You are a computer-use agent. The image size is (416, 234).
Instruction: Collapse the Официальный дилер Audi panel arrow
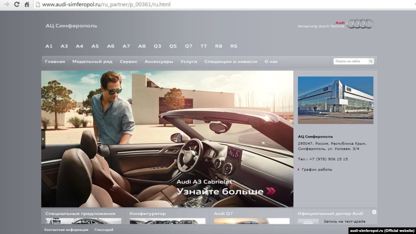click(374, 212)
